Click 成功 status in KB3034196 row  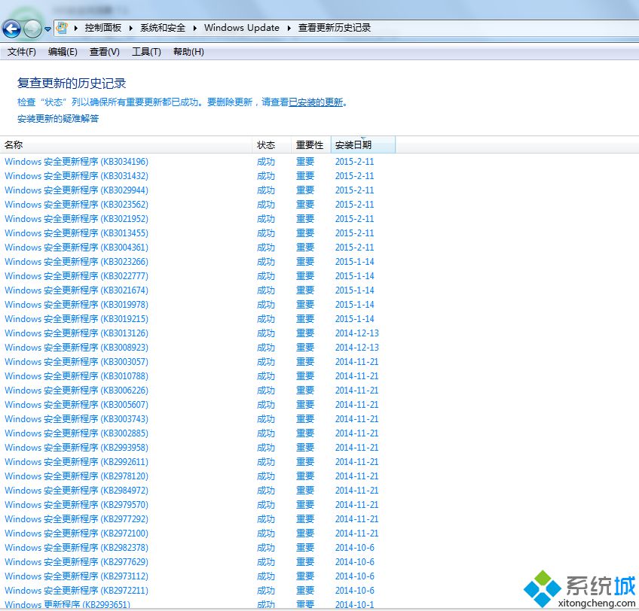[266, 162]
